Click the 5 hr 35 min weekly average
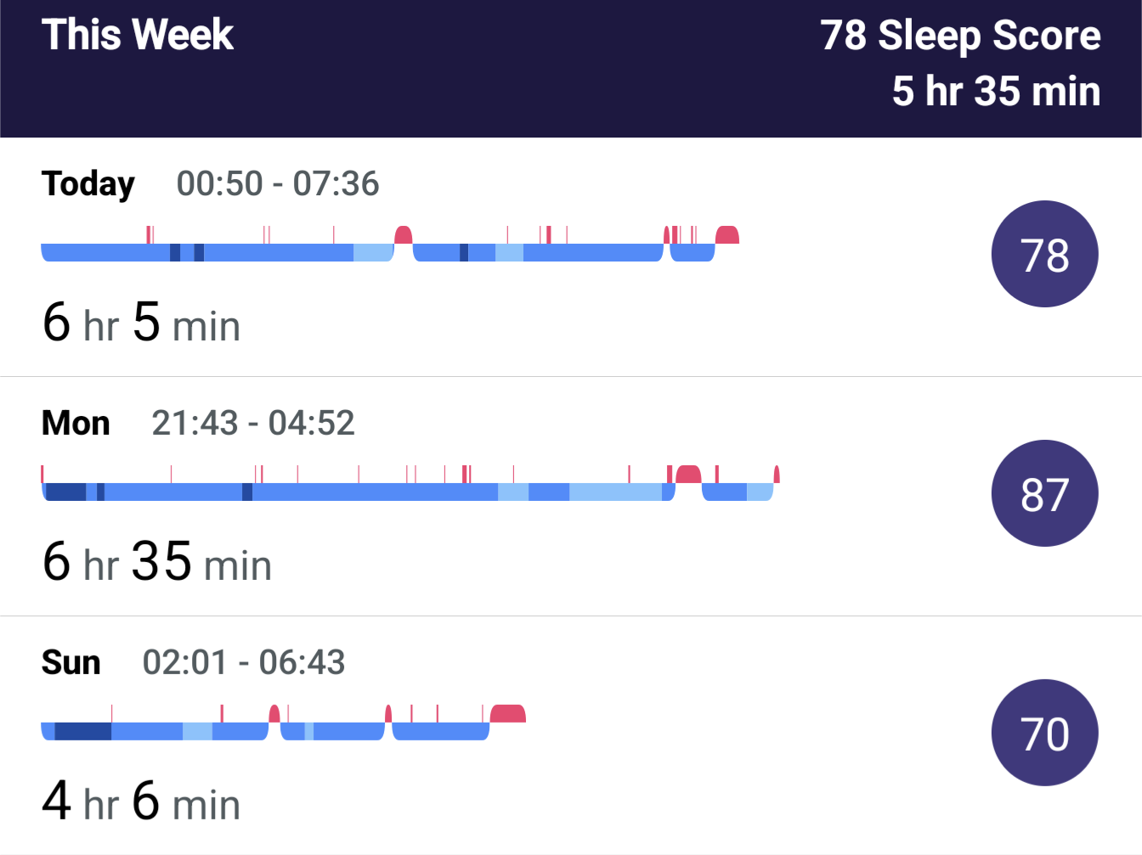This screenshot has width=1142, height=855. (x=996, y=91)
